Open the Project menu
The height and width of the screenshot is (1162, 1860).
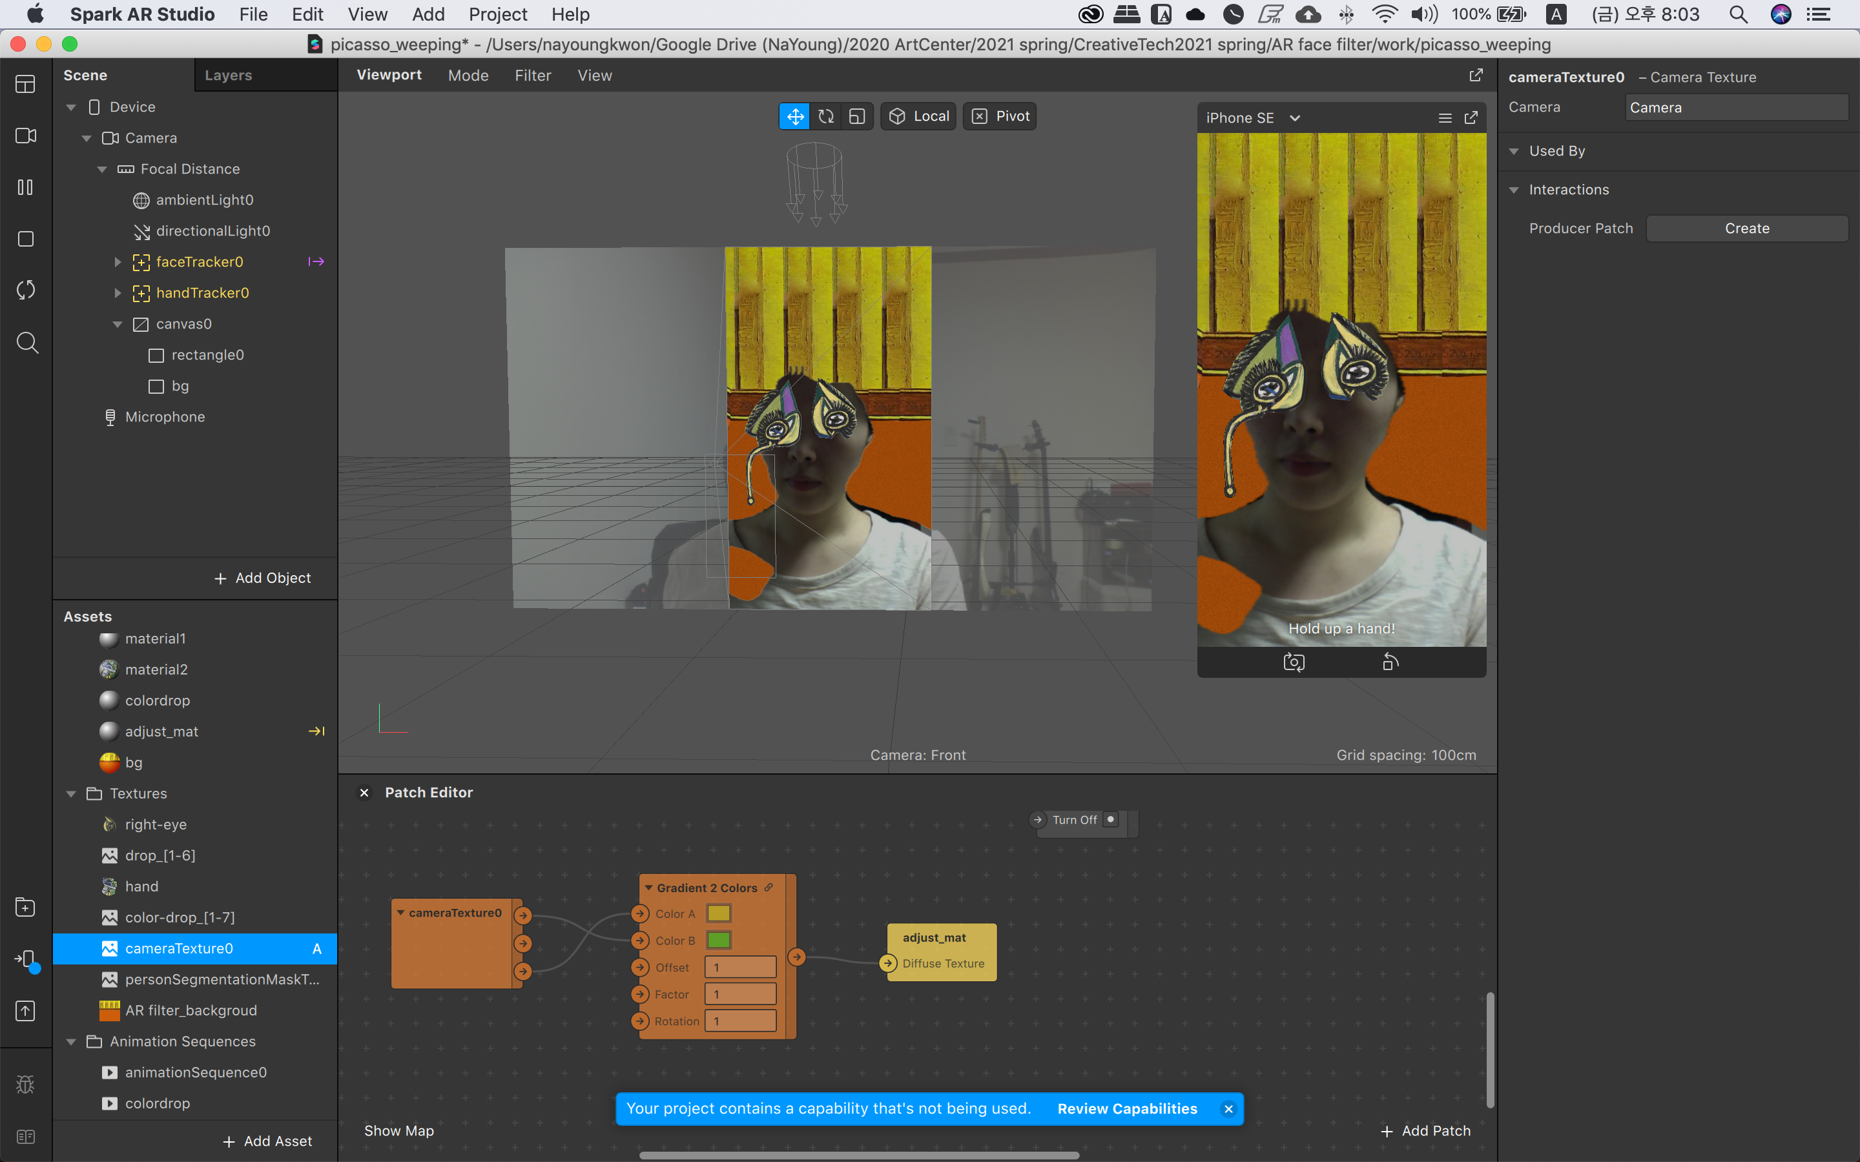tap(497, 14)
